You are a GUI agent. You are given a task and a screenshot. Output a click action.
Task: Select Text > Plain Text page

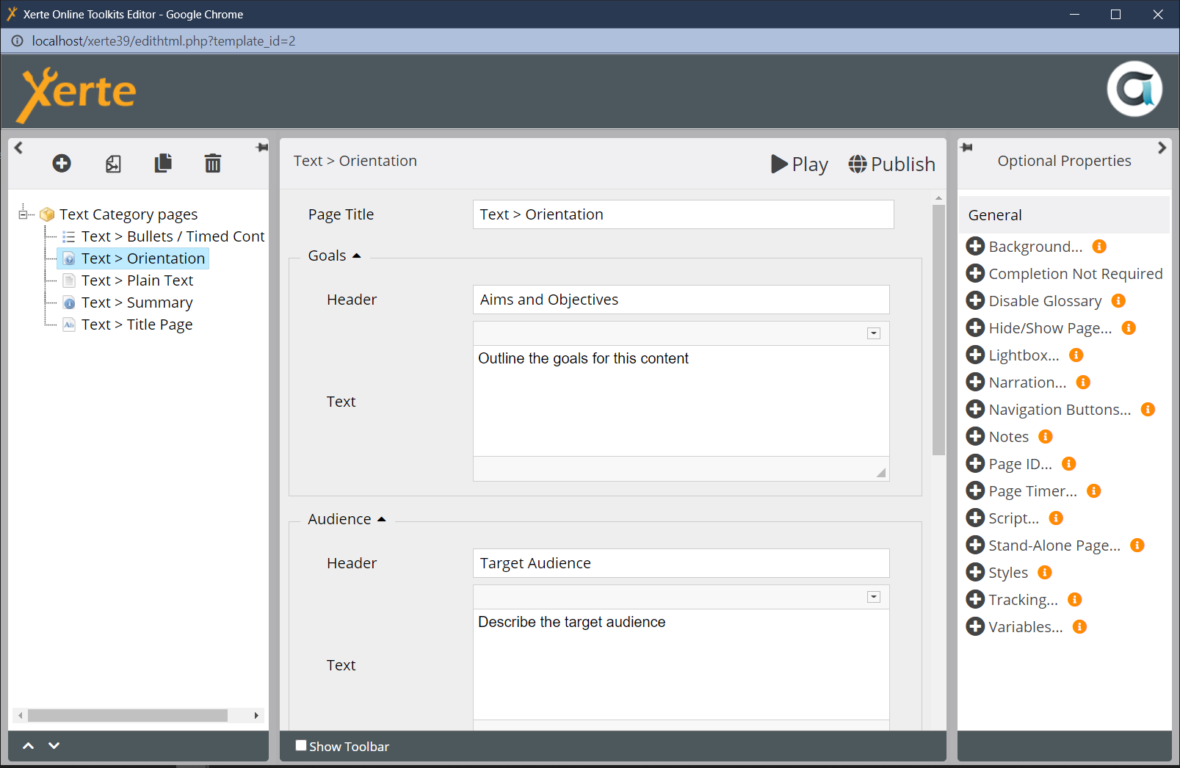pos(137,280)
